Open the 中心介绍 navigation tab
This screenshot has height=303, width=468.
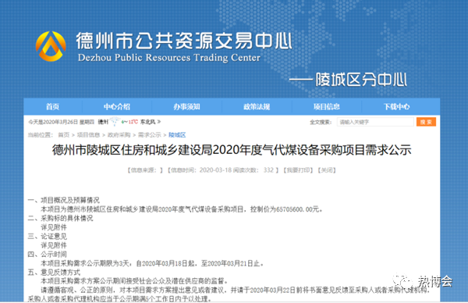117,107
